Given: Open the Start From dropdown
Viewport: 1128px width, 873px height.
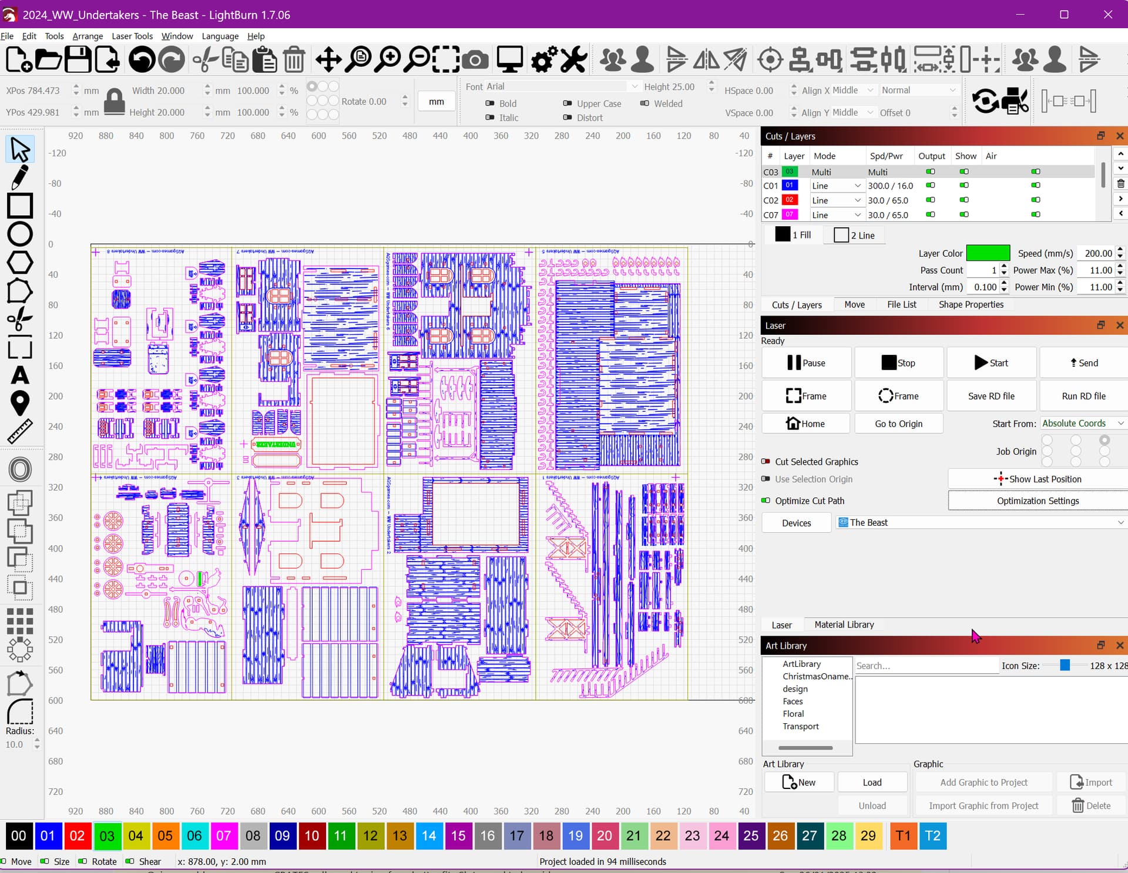Looking at the screenshot, I should [x=1083, y=423].
